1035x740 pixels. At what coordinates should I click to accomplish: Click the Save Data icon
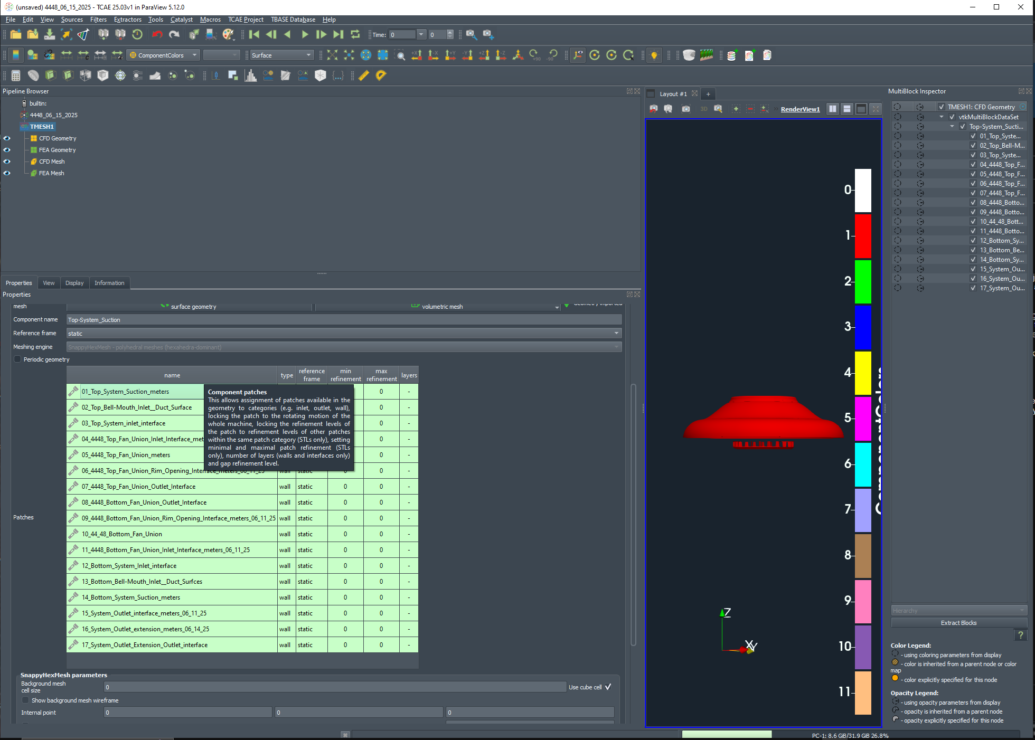pyautogui.click(x=50, y=35)
